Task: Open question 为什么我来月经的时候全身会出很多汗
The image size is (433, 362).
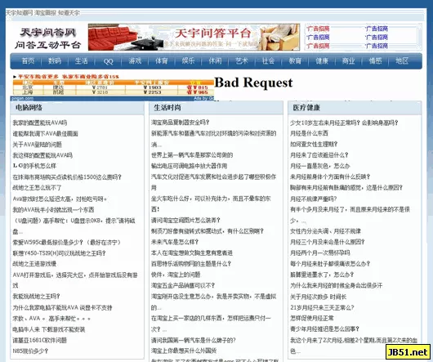Action: click(336, 285)
